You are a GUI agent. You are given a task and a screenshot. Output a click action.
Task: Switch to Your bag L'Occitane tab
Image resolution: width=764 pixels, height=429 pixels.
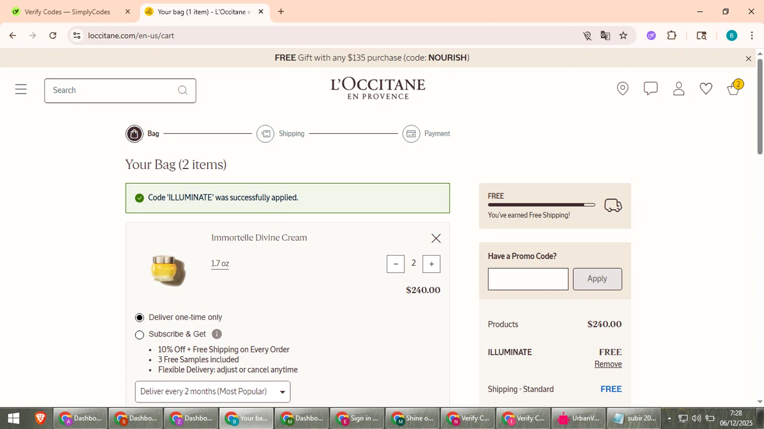[204, 12]
